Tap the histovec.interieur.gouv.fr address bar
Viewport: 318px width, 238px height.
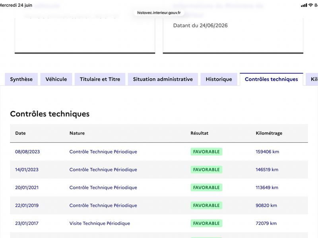pos(159,13)
